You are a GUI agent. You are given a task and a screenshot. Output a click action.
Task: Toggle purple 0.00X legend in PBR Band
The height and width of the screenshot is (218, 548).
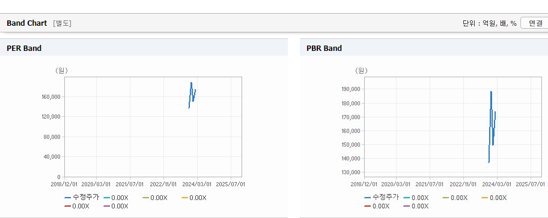click(416, 206)
